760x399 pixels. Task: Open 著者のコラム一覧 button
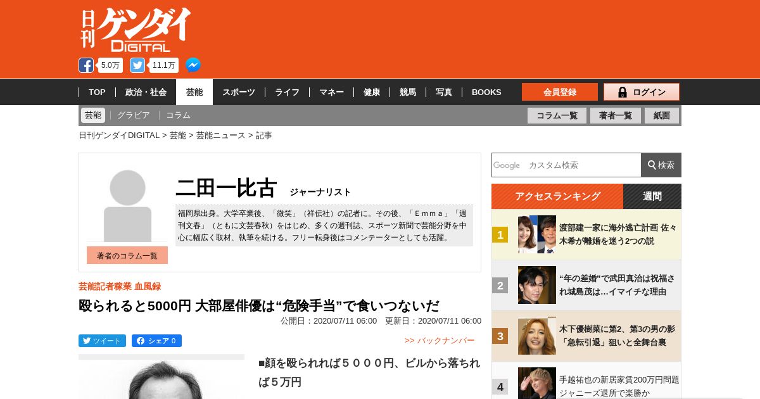[x=127, y=255]
